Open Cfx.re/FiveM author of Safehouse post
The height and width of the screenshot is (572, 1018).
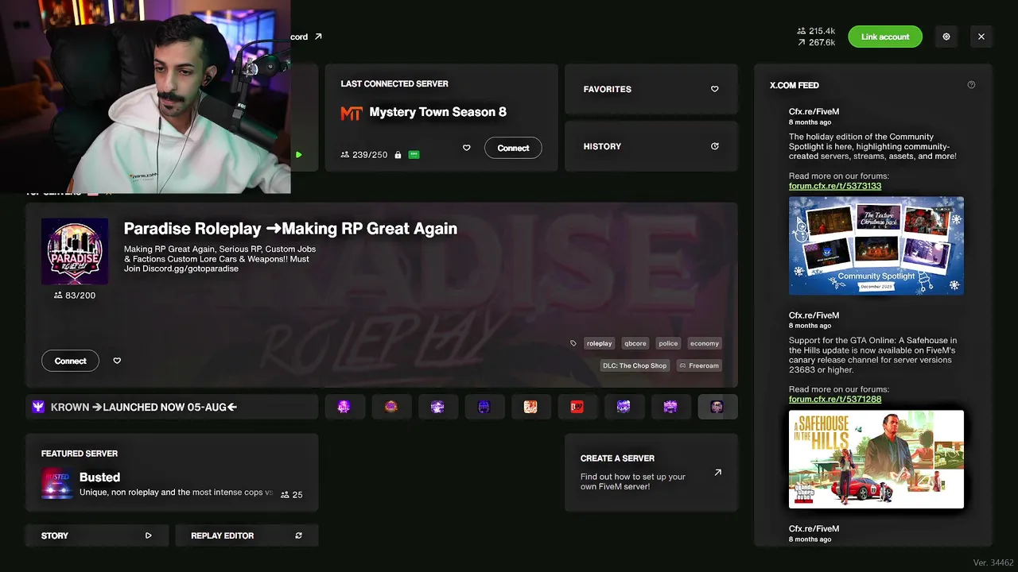[814, 315]
